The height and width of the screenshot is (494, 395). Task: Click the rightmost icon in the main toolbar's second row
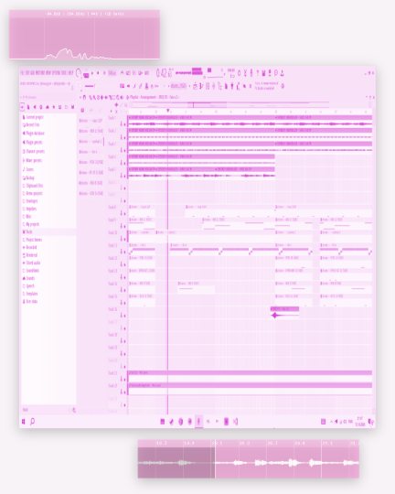tap(283, 86)
